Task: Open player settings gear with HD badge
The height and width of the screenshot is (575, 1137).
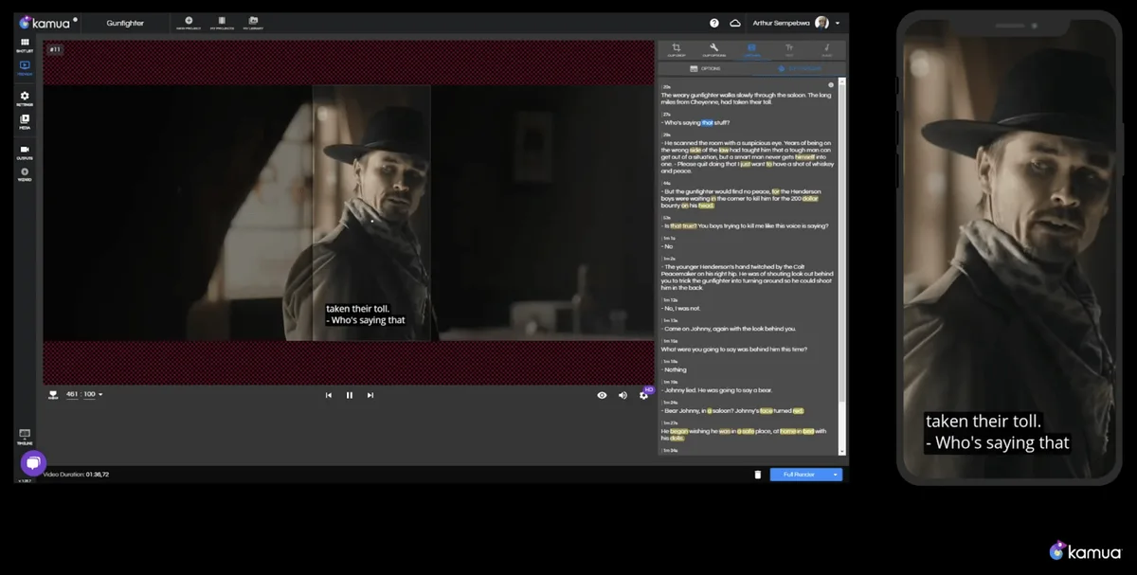Action: pyautogui.click(x=644, y=395)
